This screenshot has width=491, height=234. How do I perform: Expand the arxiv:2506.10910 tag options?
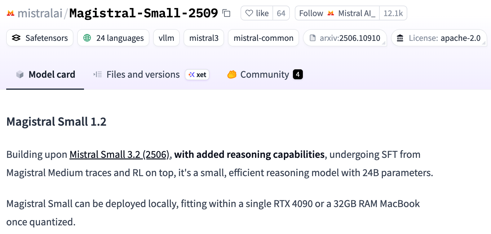click(384, 42)
